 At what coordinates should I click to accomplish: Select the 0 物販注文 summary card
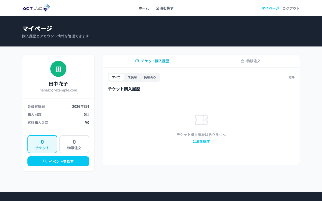click(74, 144)
